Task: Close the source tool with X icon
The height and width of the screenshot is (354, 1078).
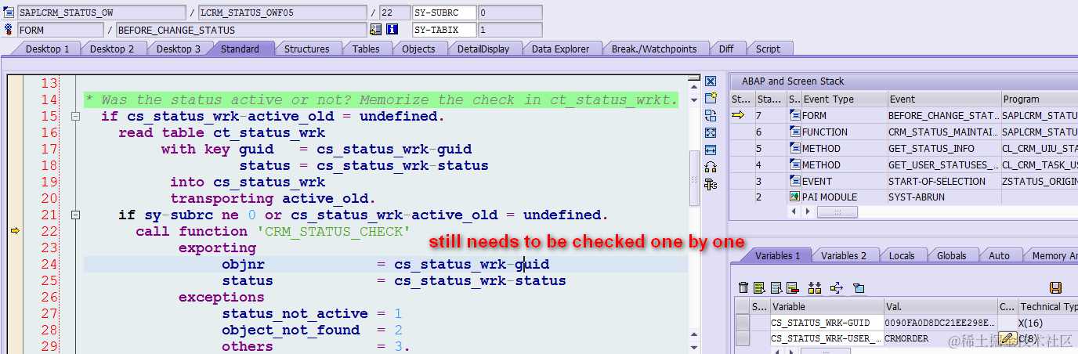Action: pos(711,81)
